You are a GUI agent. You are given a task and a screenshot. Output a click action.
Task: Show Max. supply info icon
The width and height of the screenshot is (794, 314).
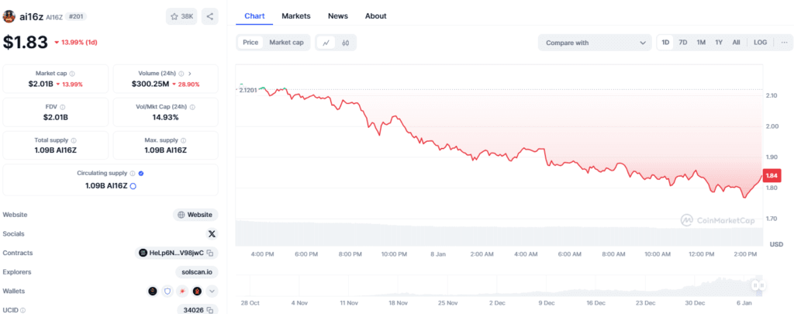pos(183,140)
